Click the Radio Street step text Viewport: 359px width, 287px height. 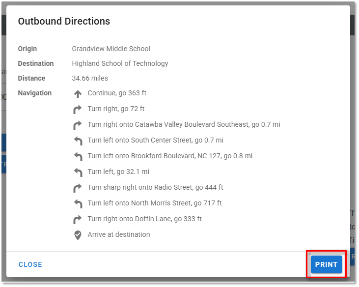[155, 187]
